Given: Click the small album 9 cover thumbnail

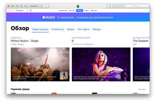Looking at the screenshot, I should tap(125, 76).
